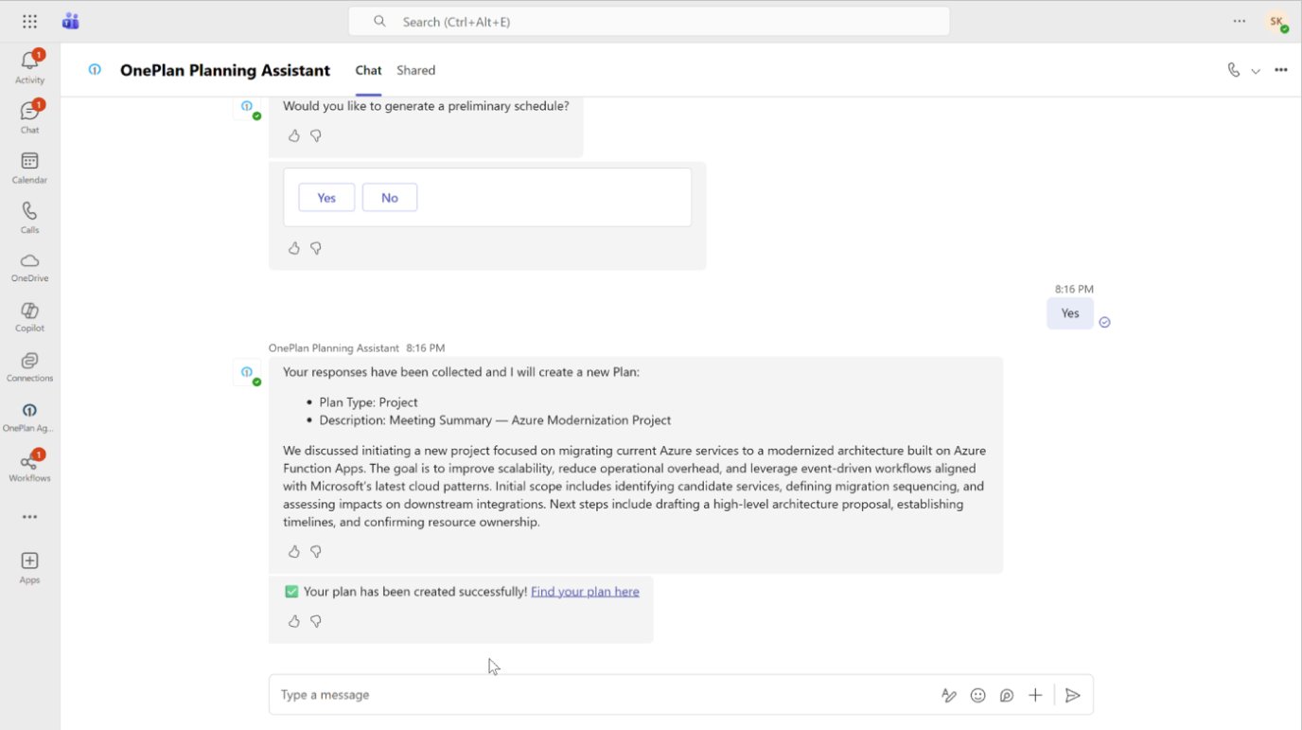Image resolution: width=1302 pixels, height=730 pixels.
Task: Give thumbs up to preliminary schedule question
Action: point(294,135)
